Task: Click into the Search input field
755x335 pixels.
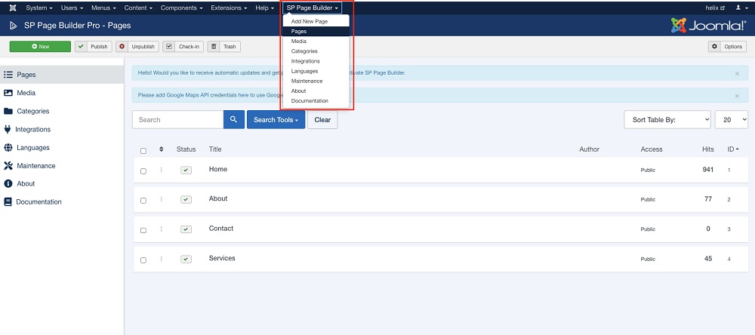Action: [x=177, y=119]
